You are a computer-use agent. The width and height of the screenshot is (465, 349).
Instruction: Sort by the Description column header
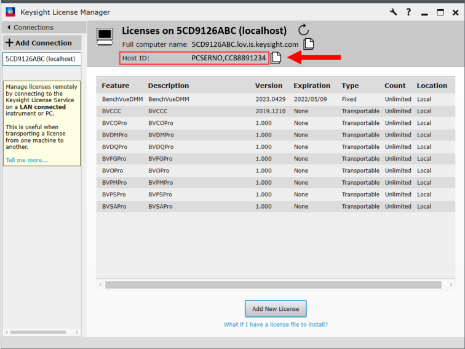[x=168, y=86]
